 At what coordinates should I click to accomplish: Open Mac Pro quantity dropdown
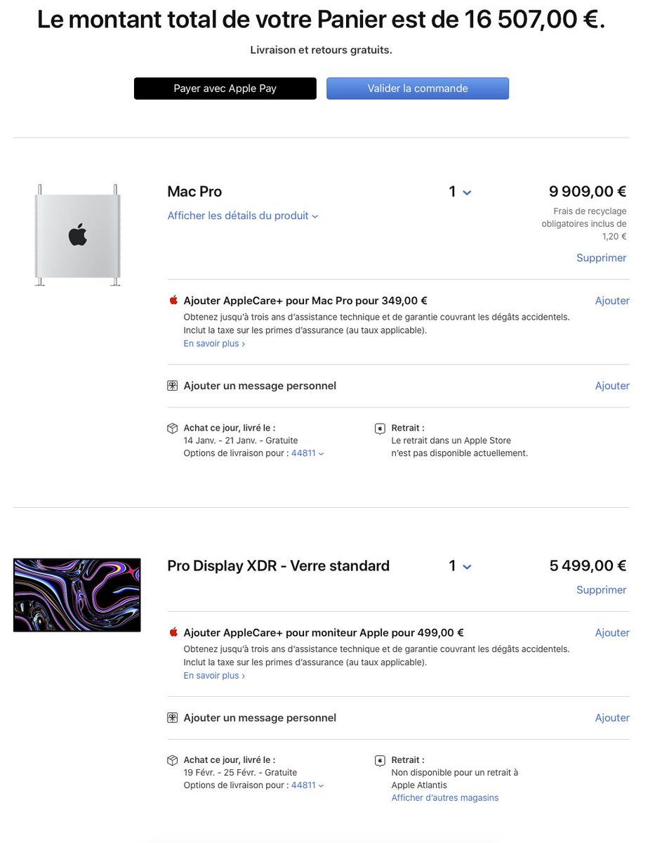[x=460, y=192]
